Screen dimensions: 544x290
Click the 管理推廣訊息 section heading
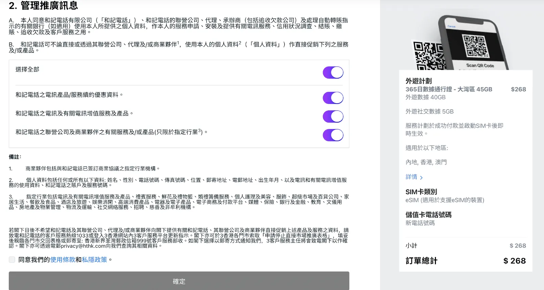point(49,5)
